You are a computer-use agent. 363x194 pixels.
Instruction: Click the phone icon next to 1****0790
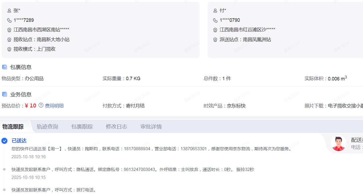pyautogui.click(x=215, y=20)
